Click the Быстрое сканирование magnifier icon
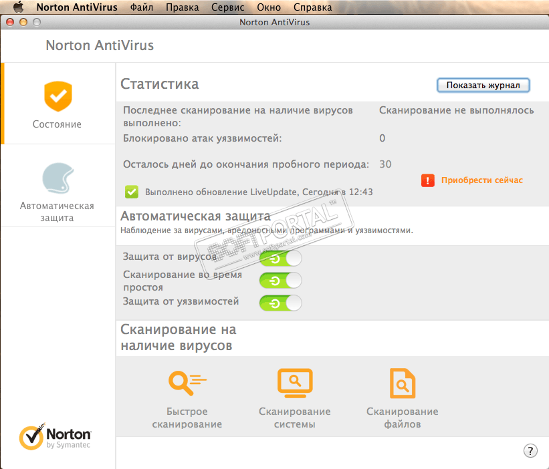The height and width of the screenshot is (469, 549). [x=187, y=383]
